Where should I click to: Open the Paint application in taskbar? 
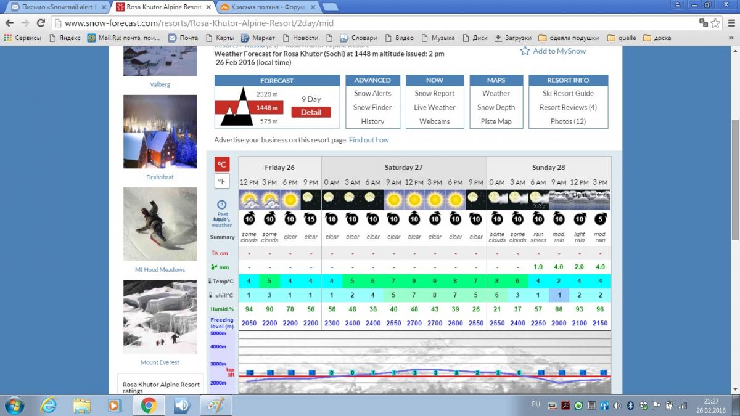[215, 406]
